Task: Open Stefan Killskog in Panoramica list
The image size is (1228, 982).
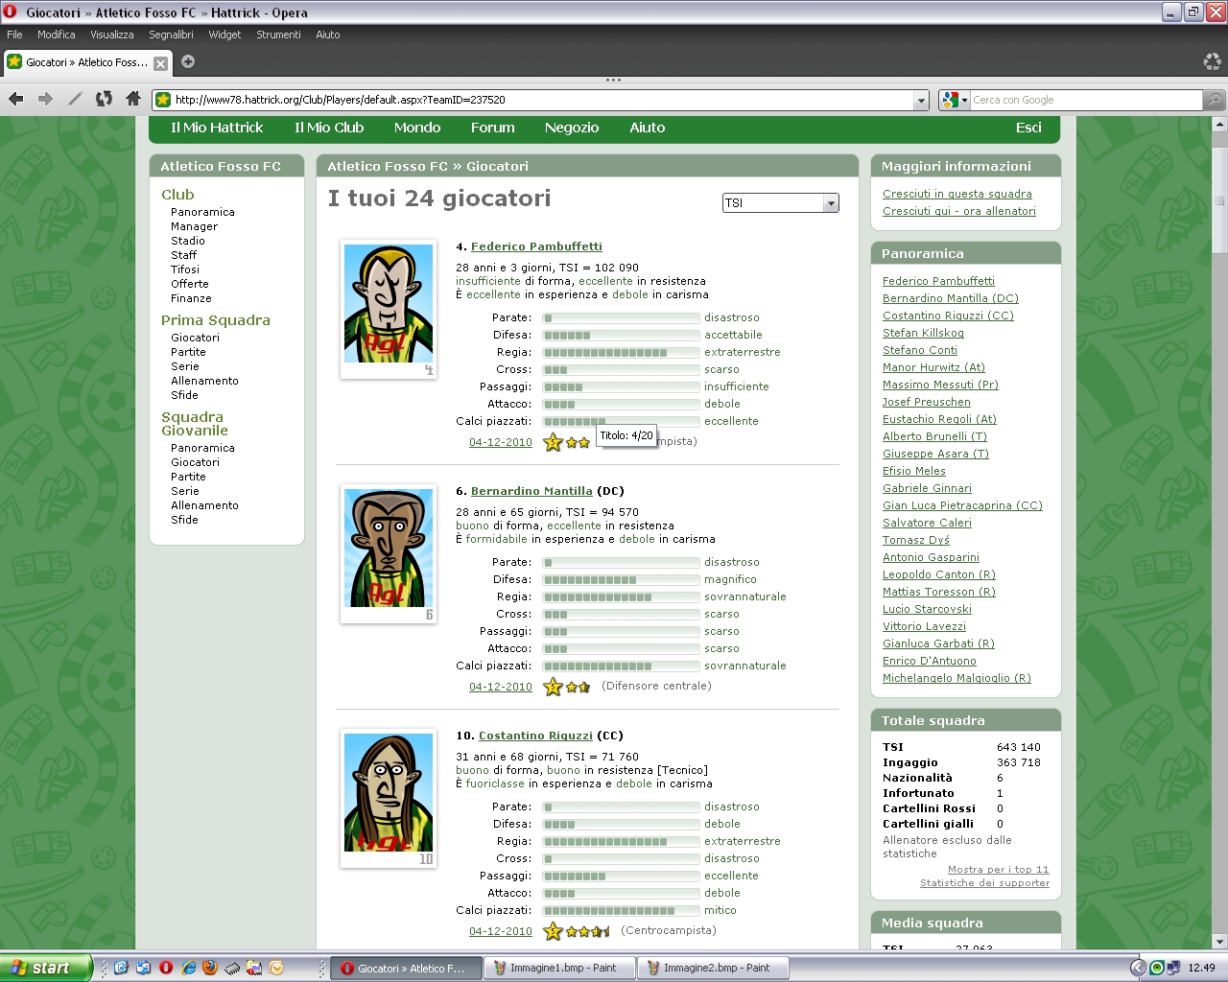Action: 923,333
